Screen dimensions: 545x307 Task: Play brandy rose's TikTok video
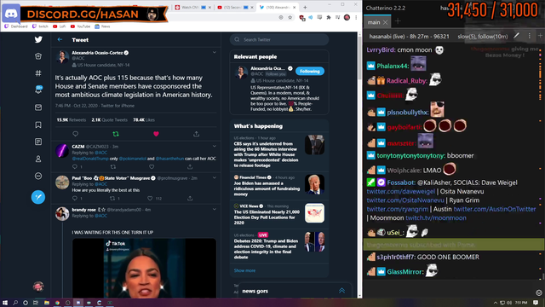coord(144,268)
